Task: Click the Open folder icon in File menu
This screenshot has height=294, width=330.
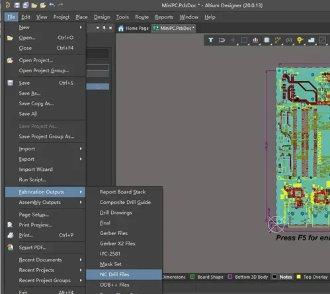Action: point(10,38)
